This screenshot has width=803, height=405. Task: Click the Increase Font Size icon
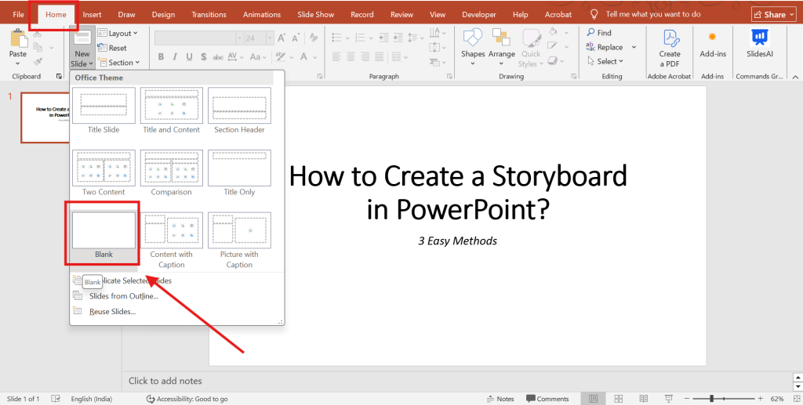pos(282,38)
